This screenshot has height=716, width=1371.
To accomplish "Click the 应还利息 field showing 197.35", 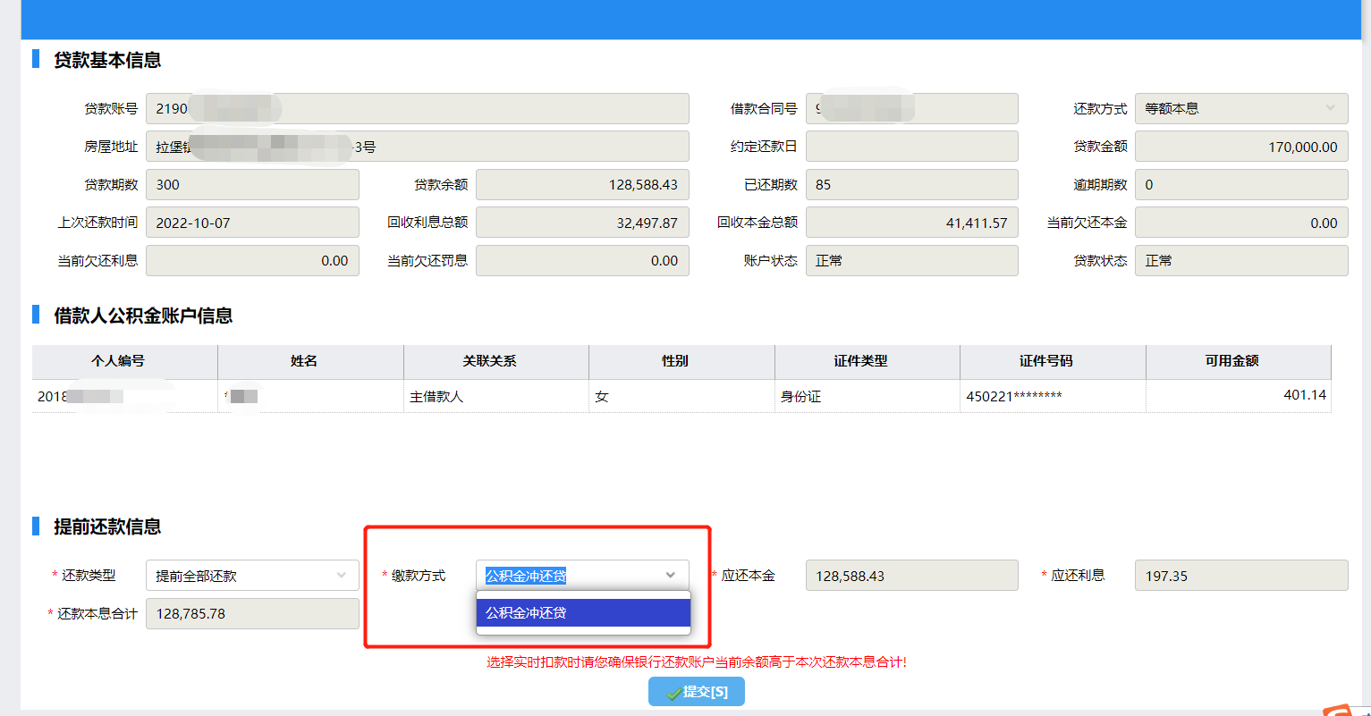I will [1240, 576].
